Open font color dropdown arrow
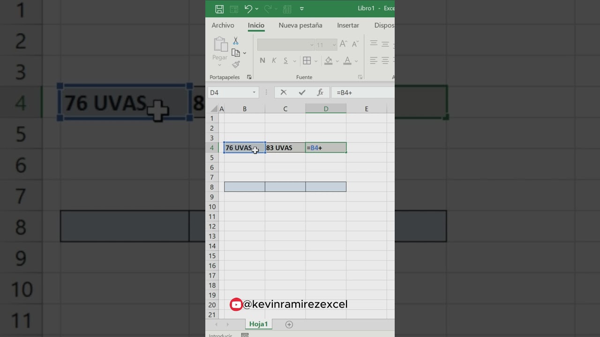Viewport: 600px width, 337px height. click(356, 61)
